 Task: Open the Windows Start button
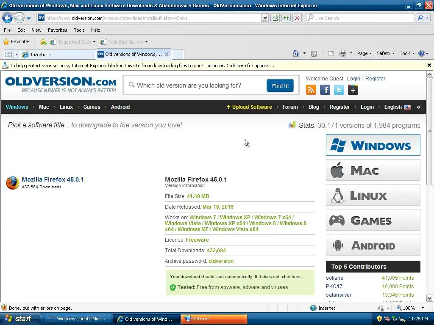click(19, 319)
